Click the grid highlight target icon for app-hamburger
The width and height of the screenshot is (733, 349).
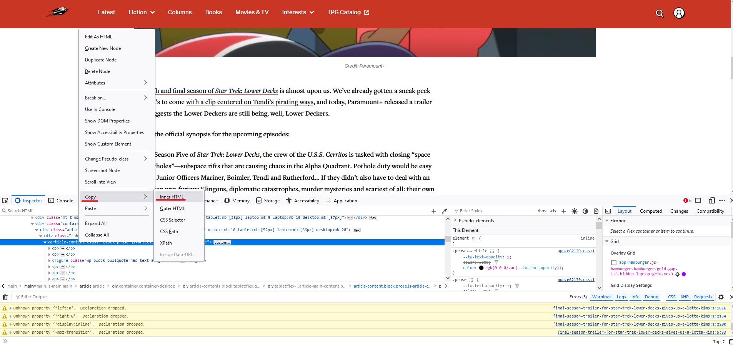[x=678, y=274]
